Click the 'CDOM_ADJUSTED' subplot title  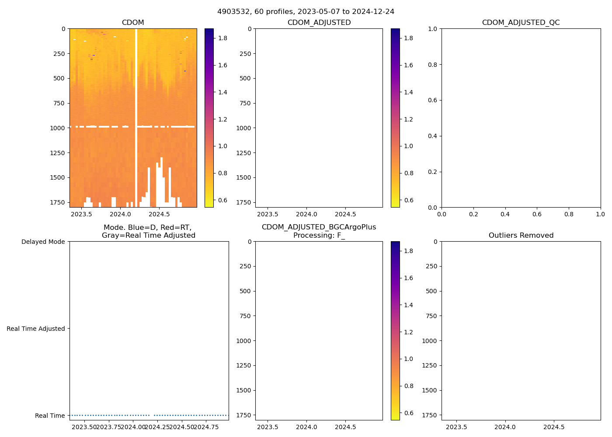point(319,23)
